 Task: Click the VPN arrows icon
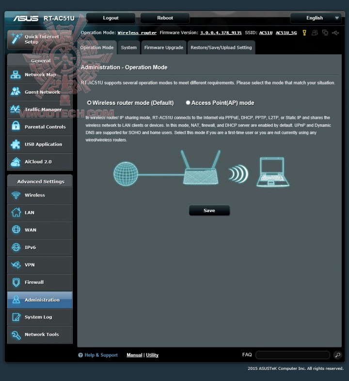click(16, 265)
